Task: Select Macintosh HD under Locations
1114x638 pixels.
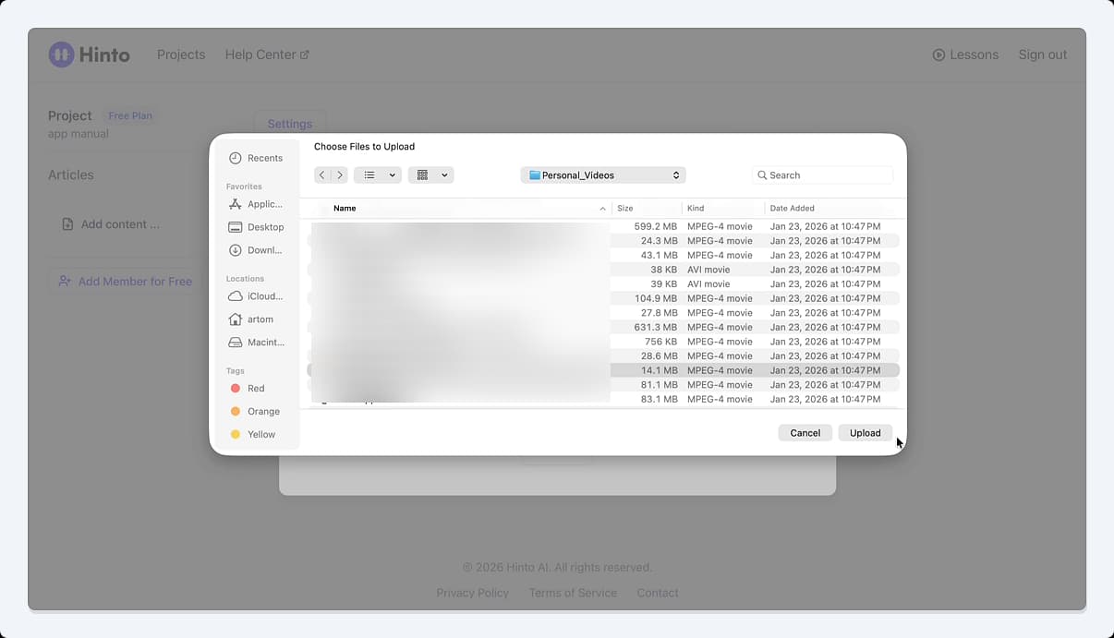Action: [256, 343]
